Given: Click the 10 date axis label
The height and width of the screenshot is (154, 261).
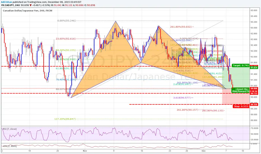Looking at the screenshot, I should 243,151.
